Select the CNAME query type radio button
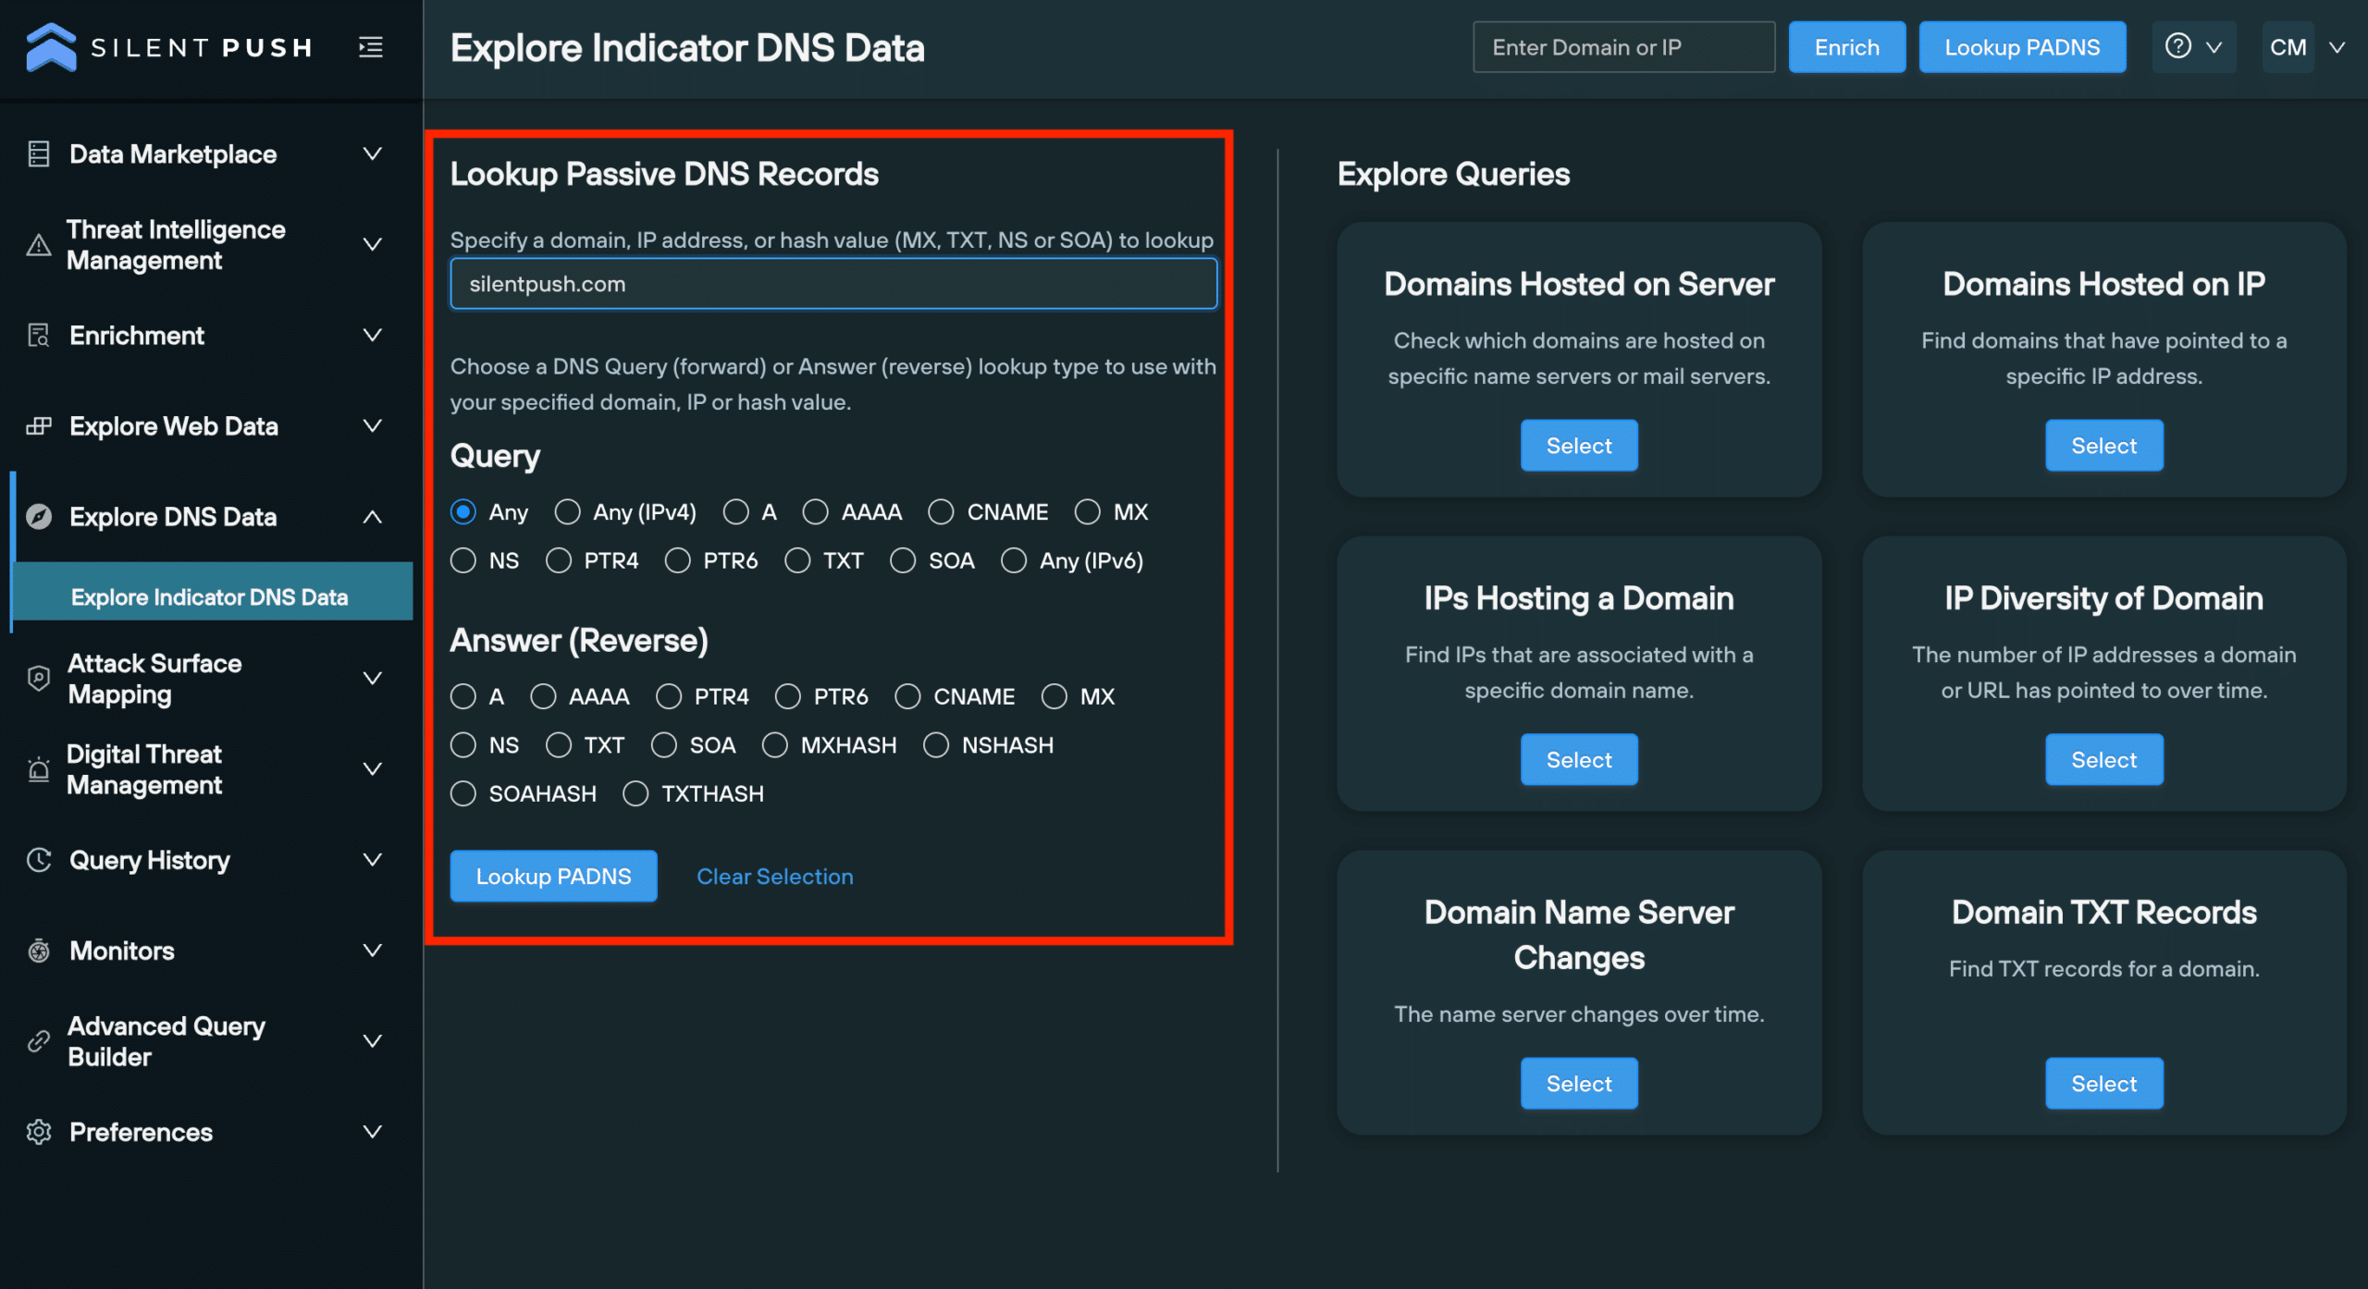This screenshot has height=1289, width=2368. point(938,511)
